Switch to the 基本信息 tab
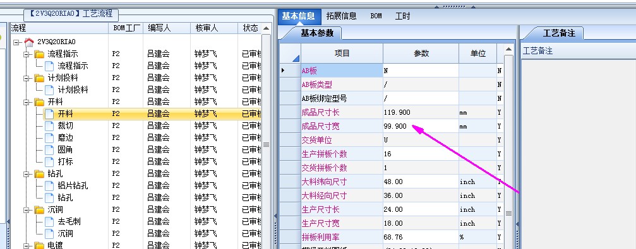 pyautogui.click(x=299, y=16)
